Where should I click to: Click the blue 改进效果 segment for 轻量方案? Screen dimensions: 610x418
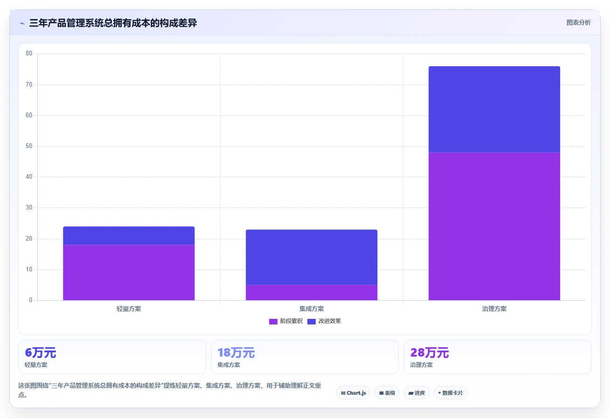pos(129,236)
